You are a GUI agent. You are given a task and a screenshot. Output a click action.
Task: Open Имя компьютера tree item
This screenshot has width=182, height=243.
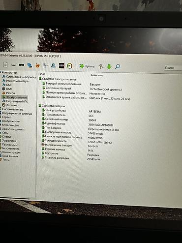tap(15, 81)
